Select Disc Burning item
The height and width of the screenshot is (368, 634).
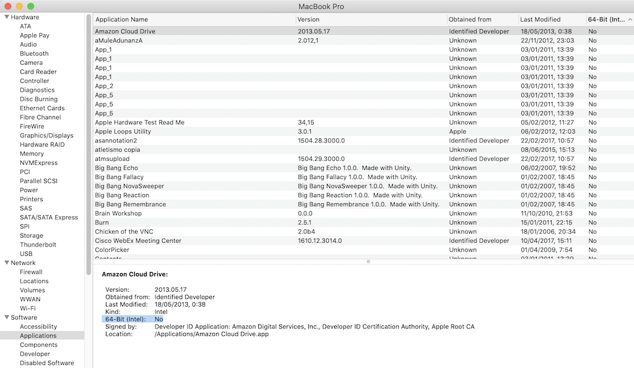[x=39, y=99]
